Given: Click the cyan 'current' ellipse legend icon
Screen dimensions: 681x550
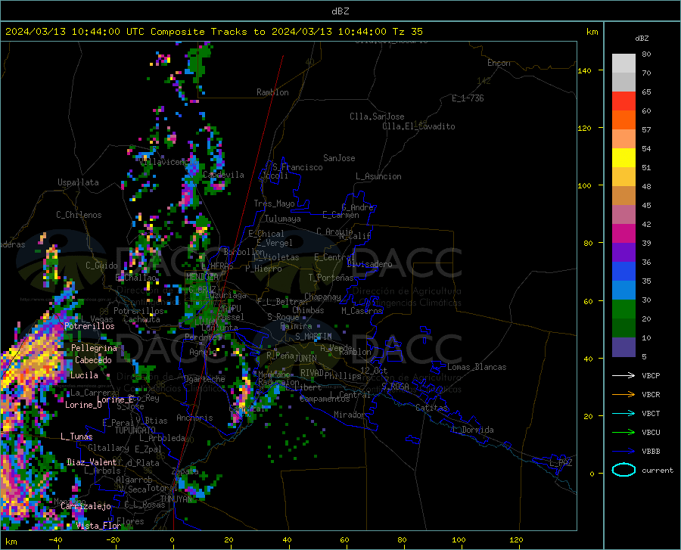Looking at the screenshot, I should (623, 470).
